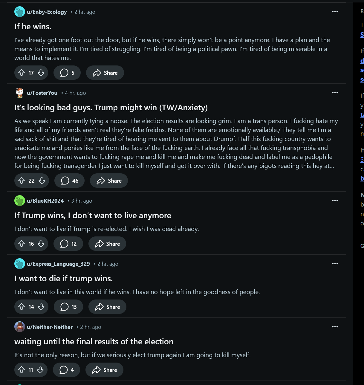
Task: Downvote the u/BlueKH2024 post
Action: [41, 244]
